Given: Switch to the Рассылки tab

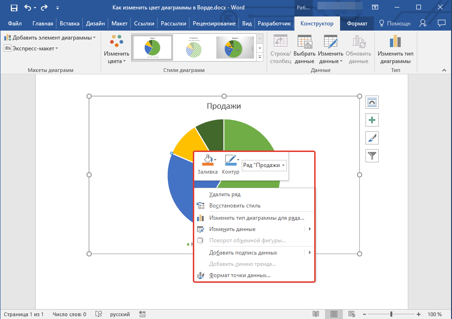Looking at the screenshot, I should (x=173, y=24).
